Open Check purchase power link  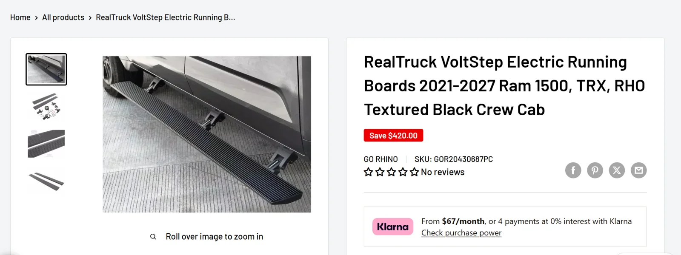click(461, 233)
